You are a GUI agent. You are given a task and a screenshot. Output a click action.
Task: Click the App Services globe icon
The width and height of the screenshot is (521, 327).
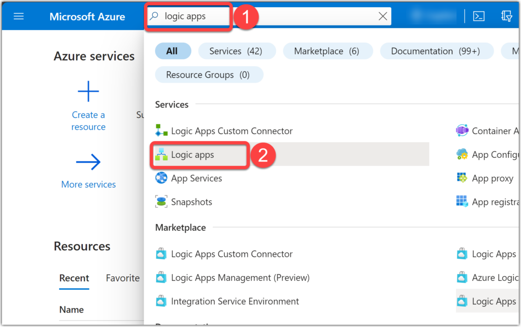click(161, 178)
